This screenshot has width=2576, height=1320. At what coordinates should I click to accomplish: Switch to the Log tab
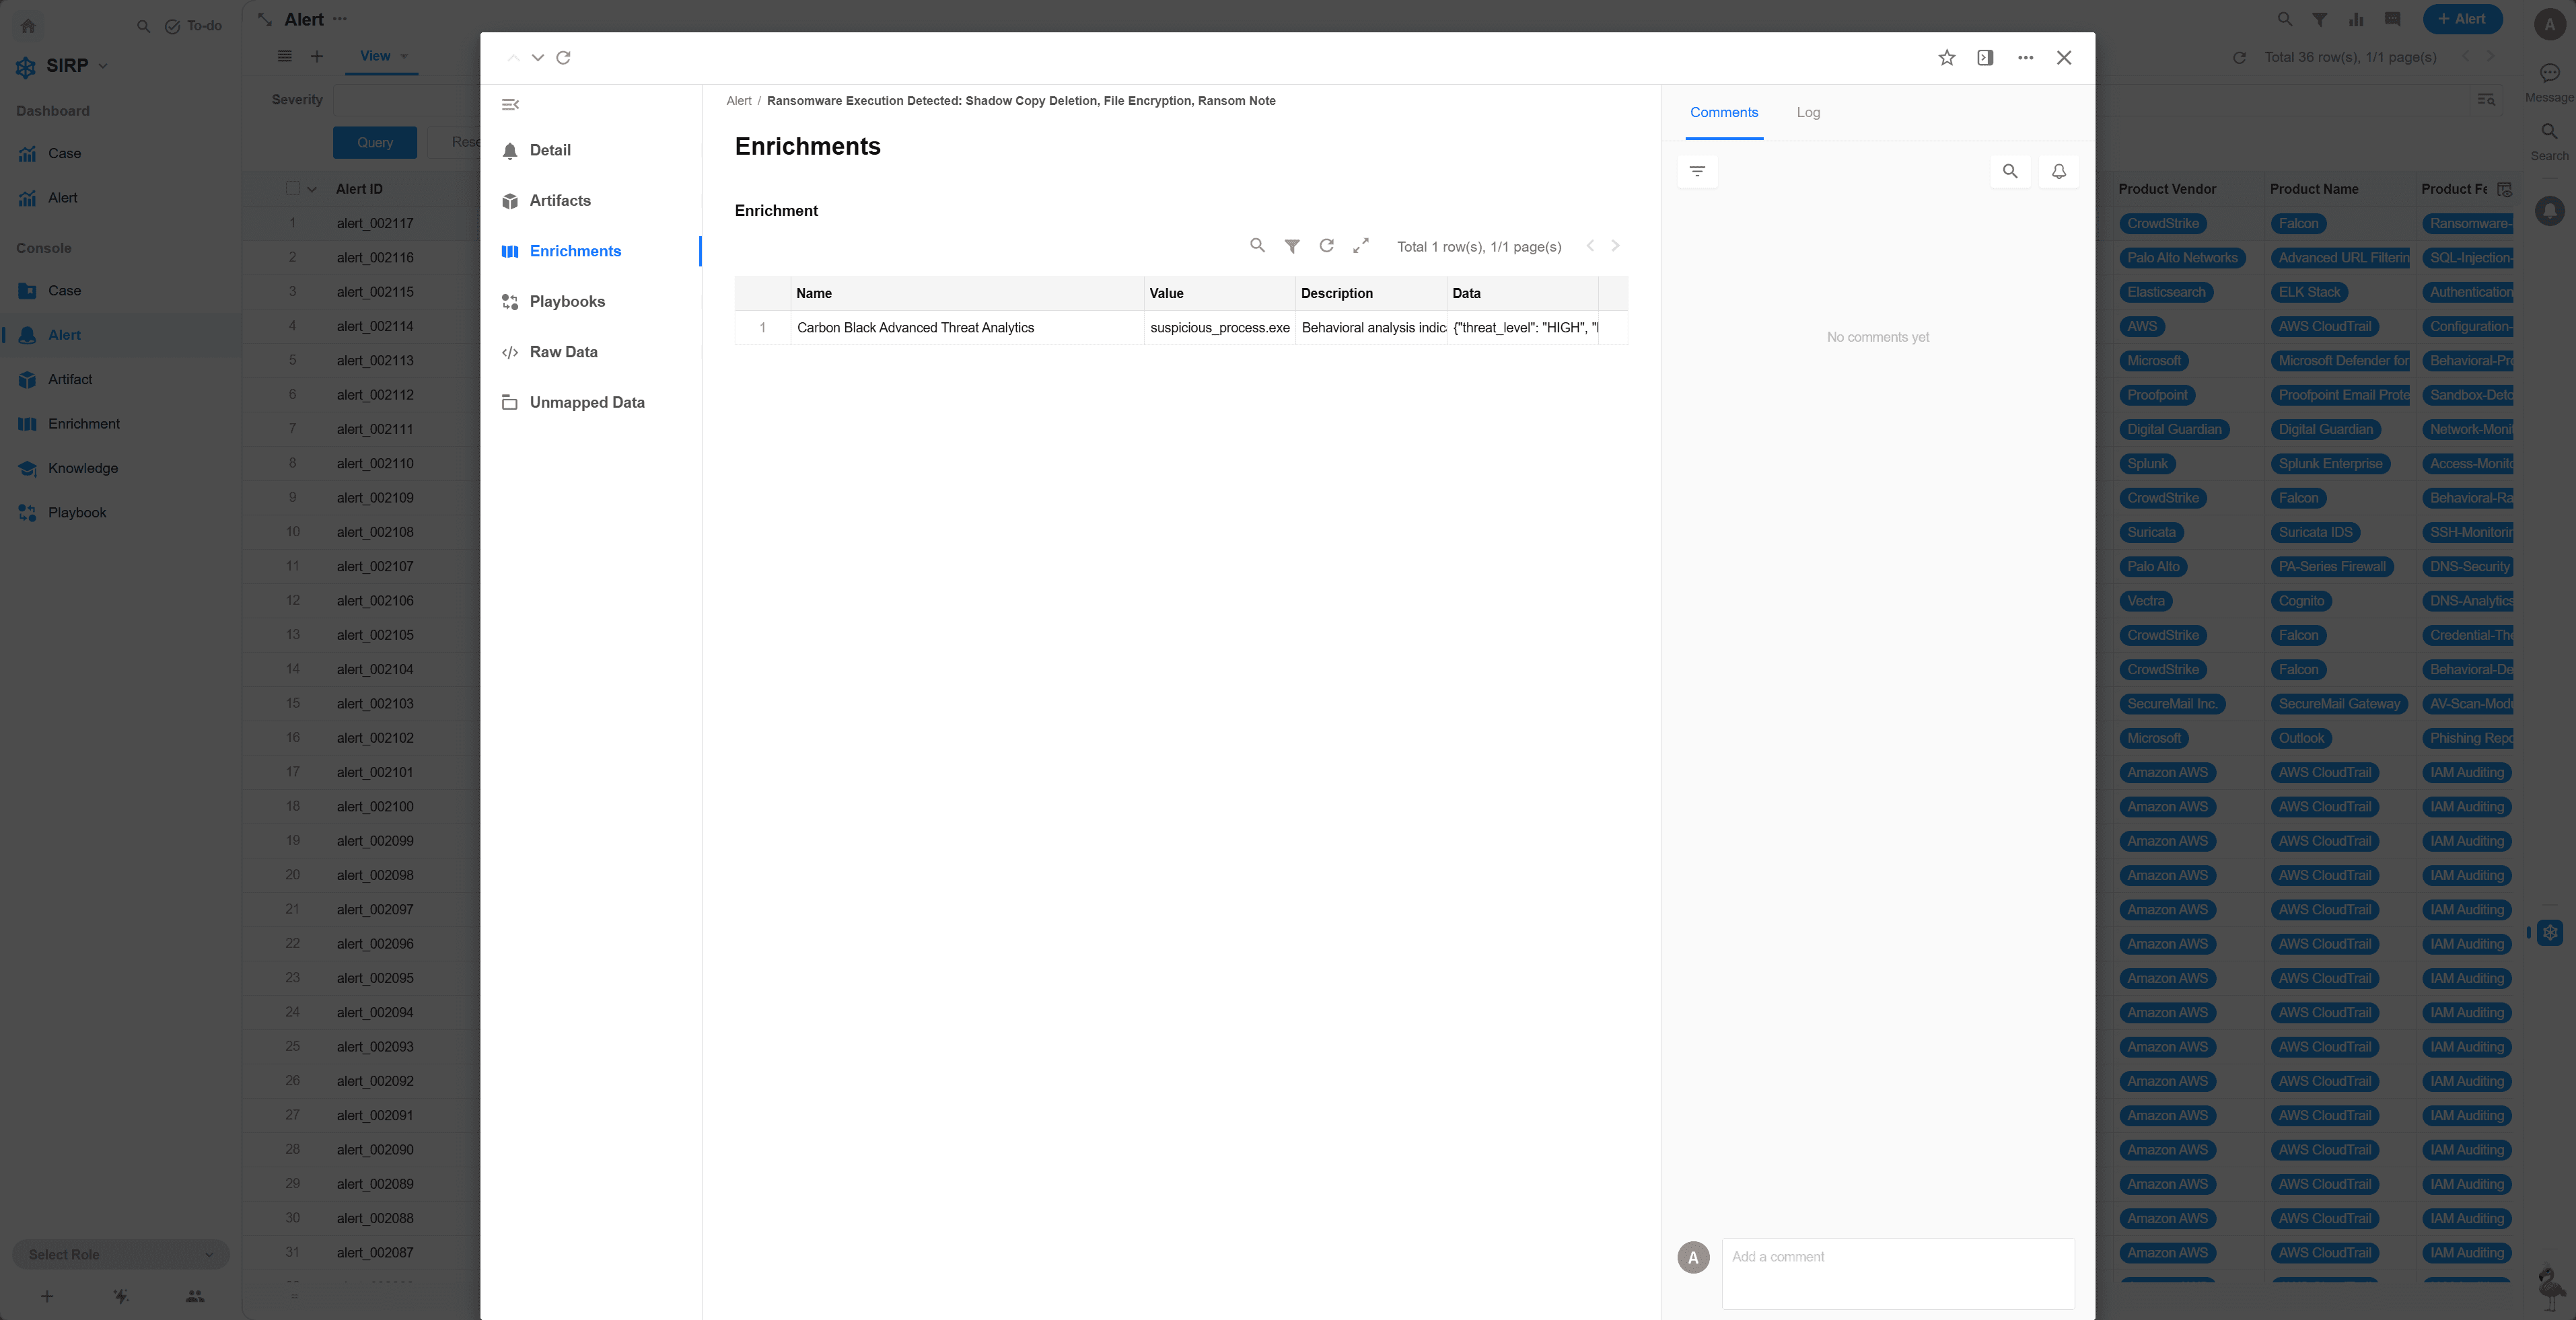1808,113
